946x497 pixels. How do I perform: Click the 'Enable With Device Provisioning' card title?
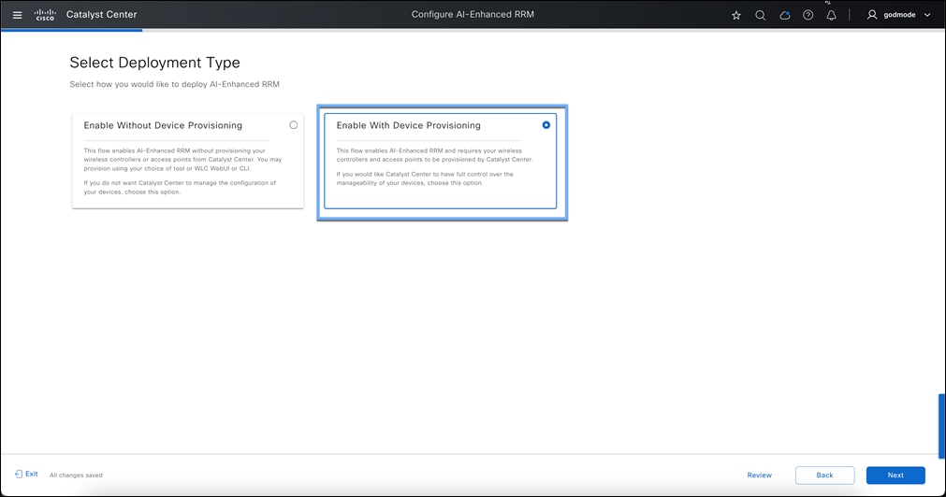pyautogui.click(x=409, y=125)
